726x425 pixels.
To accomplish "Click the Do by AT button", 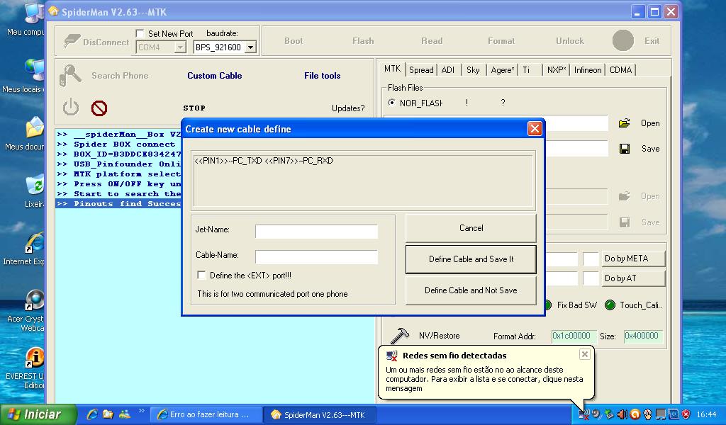I will point(633,278).
